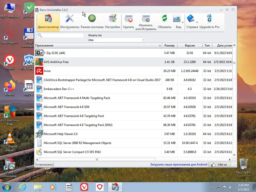Show hidden tray icons arrow
This screenshot has width=256, height=192.
point(212,187)
